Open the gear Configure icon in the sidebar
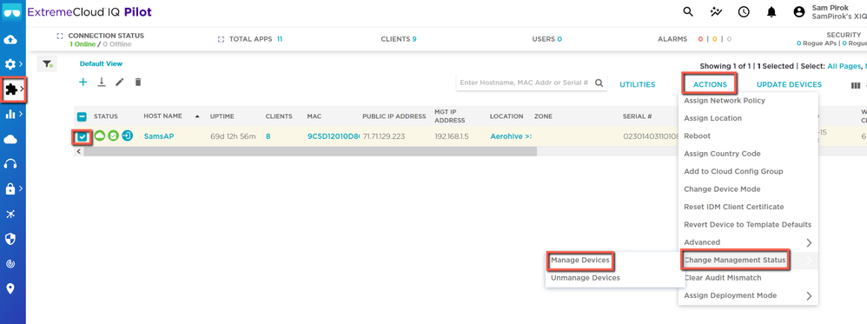Screen dimensions: 867x324 (x=10, y=64)
